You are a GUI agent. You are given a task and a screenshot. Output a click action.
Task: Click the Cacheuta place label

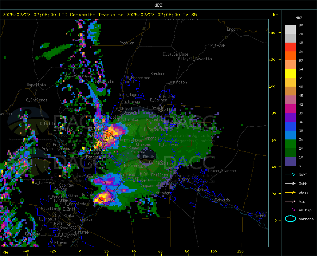point(66,149)
